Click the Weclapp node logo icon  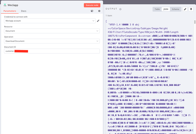5,5
